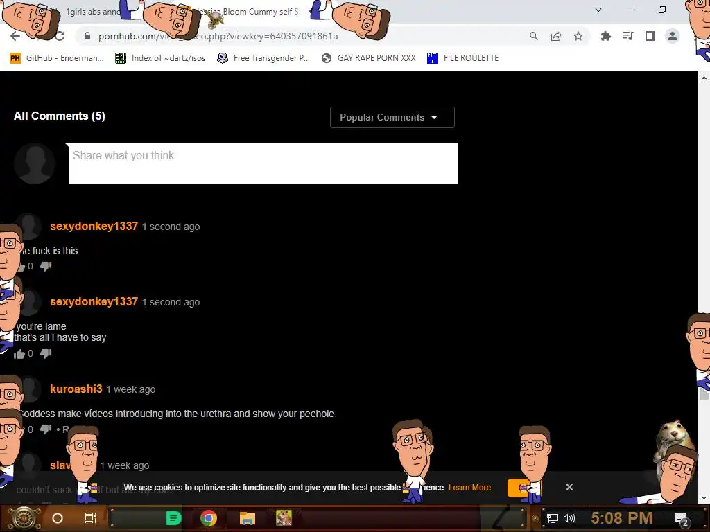Dislike the 'fuck is this' comment
The image size is (710, 532).
(46, 266)
